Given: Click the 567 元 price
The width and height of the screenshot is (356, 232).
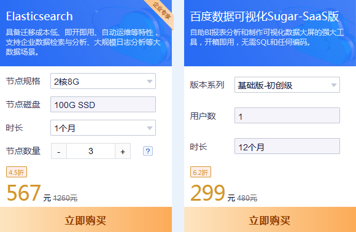Looking at the screenshot, I should [x=29, y=193].
